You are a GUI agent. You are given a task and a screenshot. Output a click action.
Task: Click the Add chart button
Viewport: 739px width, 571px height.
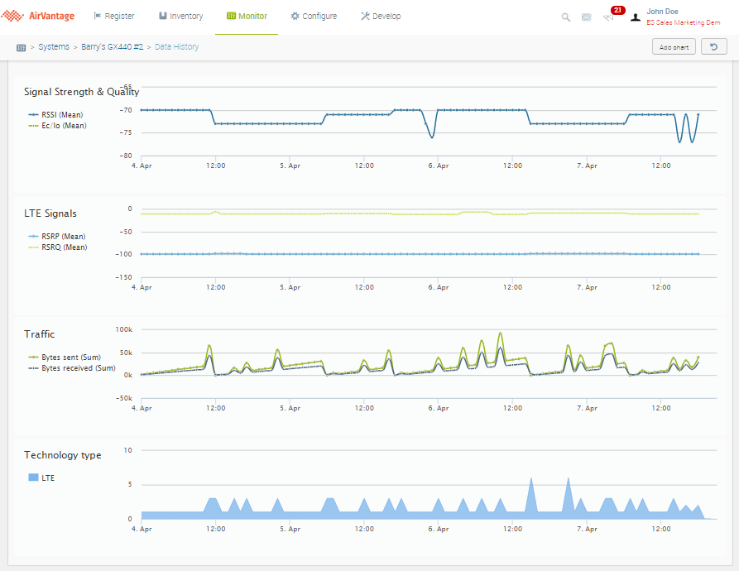[x=674, y=47]
